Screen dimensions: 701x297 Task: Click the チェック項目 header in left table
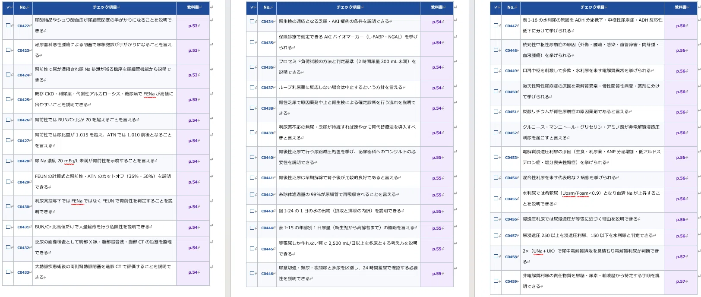pyautogui.click(x=105, y=7)
